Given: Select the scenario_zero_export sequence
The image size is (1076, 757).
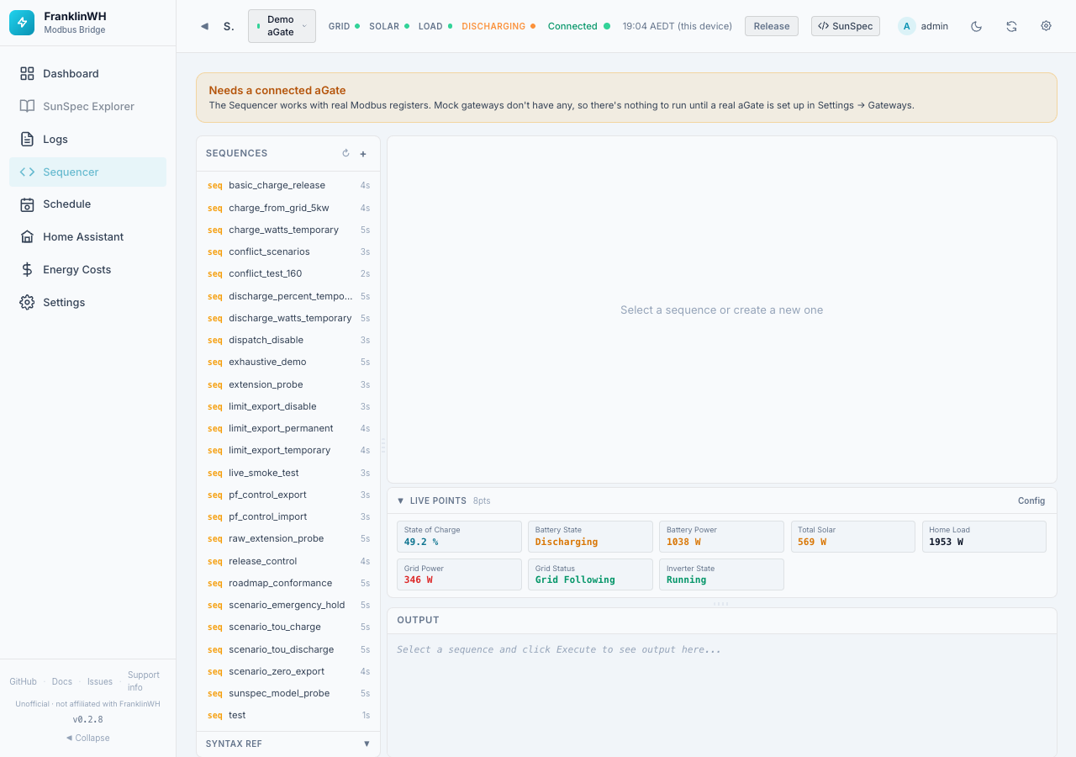Looking at the screenshot, I should click(288, 671).
